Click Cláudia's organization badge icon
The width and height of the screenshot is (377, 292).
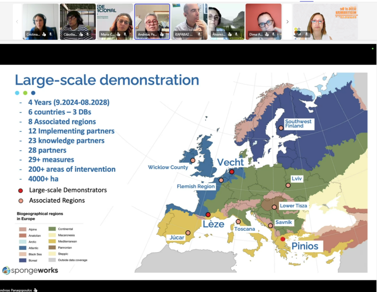point(81,34)
